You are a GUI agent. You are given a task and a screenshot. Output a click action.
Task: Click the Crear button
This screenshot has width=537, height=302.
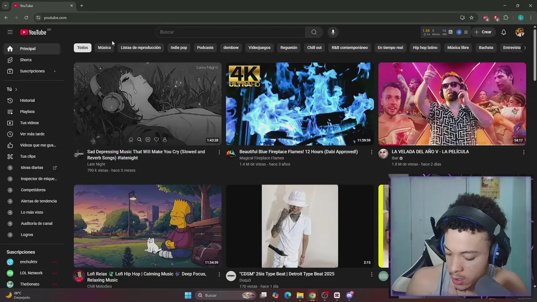coord(483,32)
